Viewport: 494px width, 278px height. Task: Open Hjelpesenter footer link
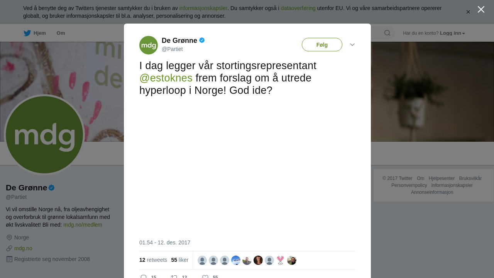coord(442,178)
